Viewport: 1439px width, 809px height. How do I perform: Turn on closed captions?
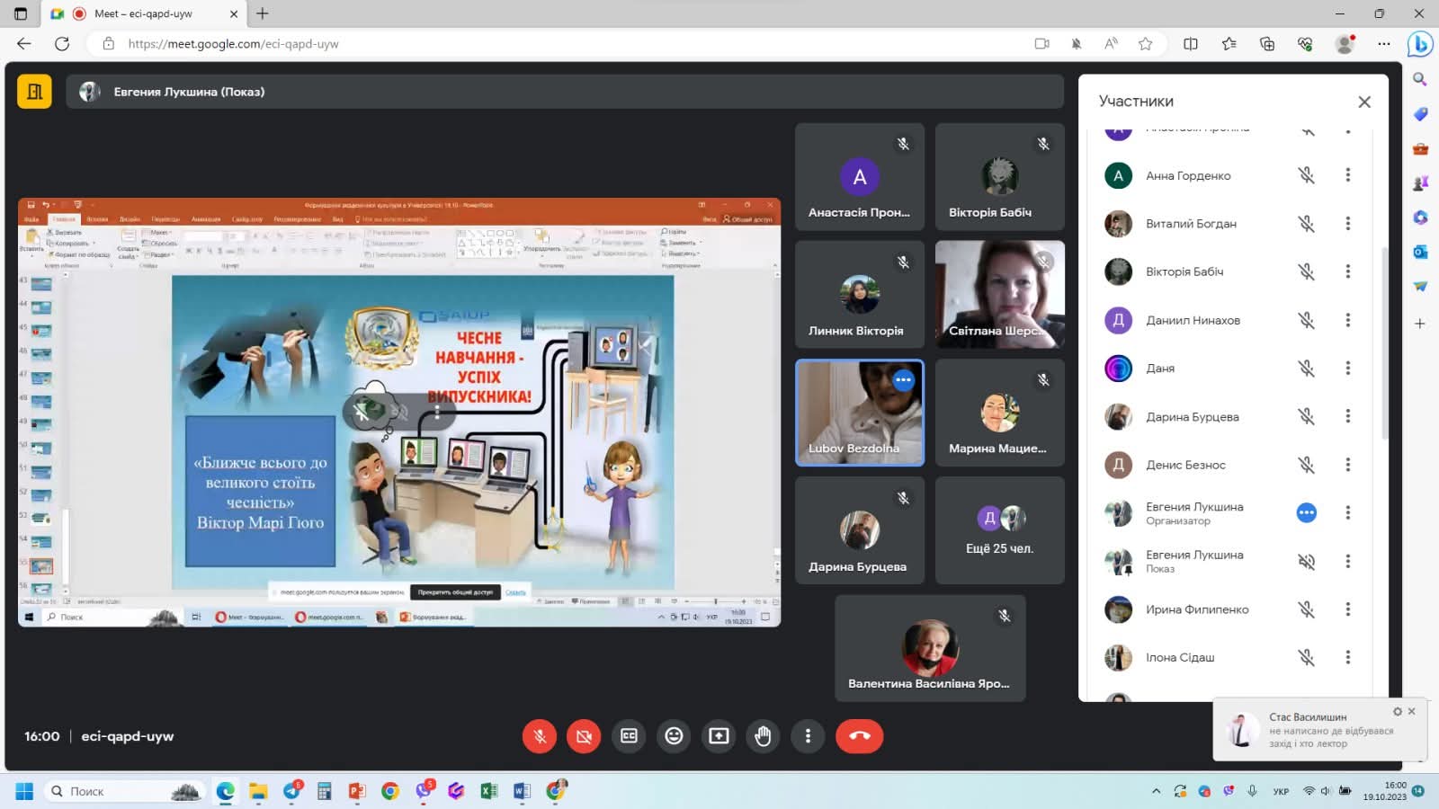coord(629,736)
